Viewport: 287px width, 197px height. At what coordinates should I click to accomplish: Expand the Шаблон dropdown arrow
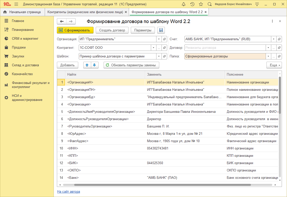(x=159, y=56)
